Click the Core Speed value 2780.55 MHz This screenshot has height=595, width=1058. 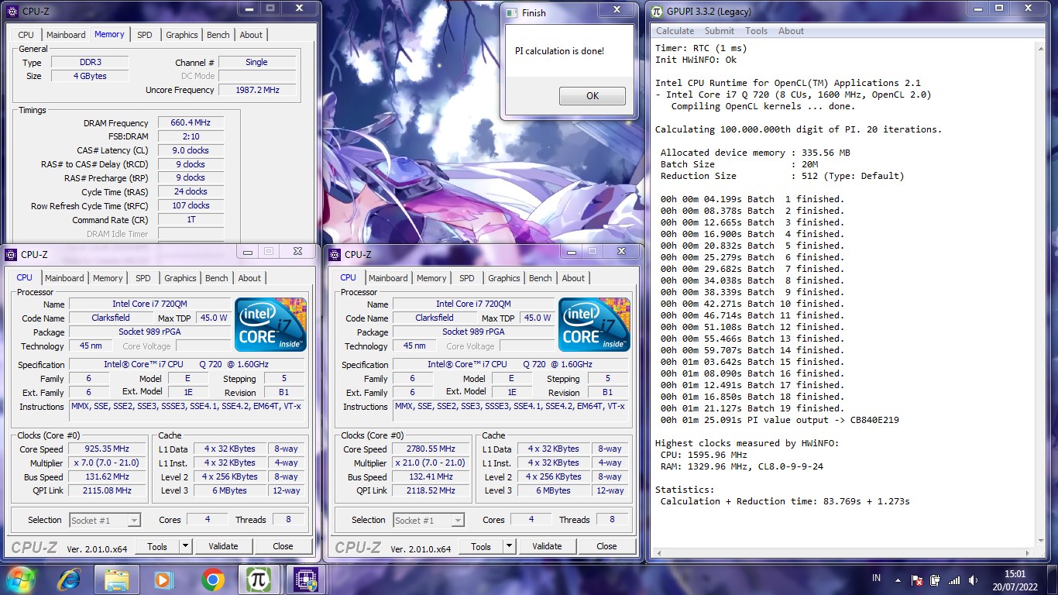(x=431, y=449)
